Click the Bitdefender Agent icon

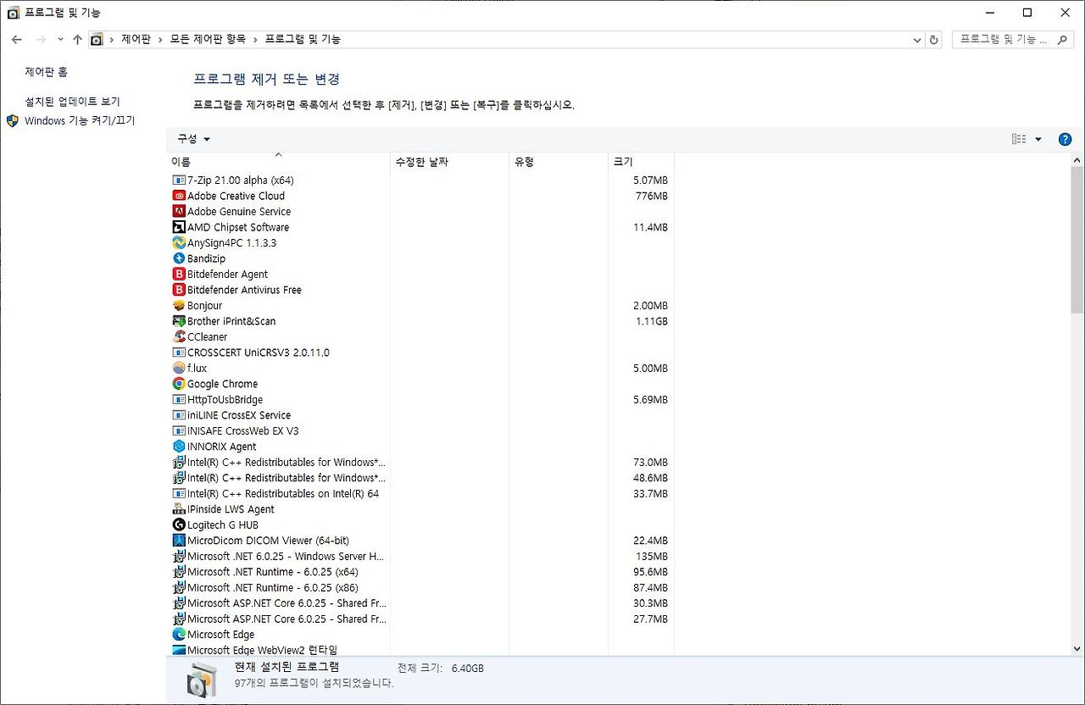coord(179,275)
